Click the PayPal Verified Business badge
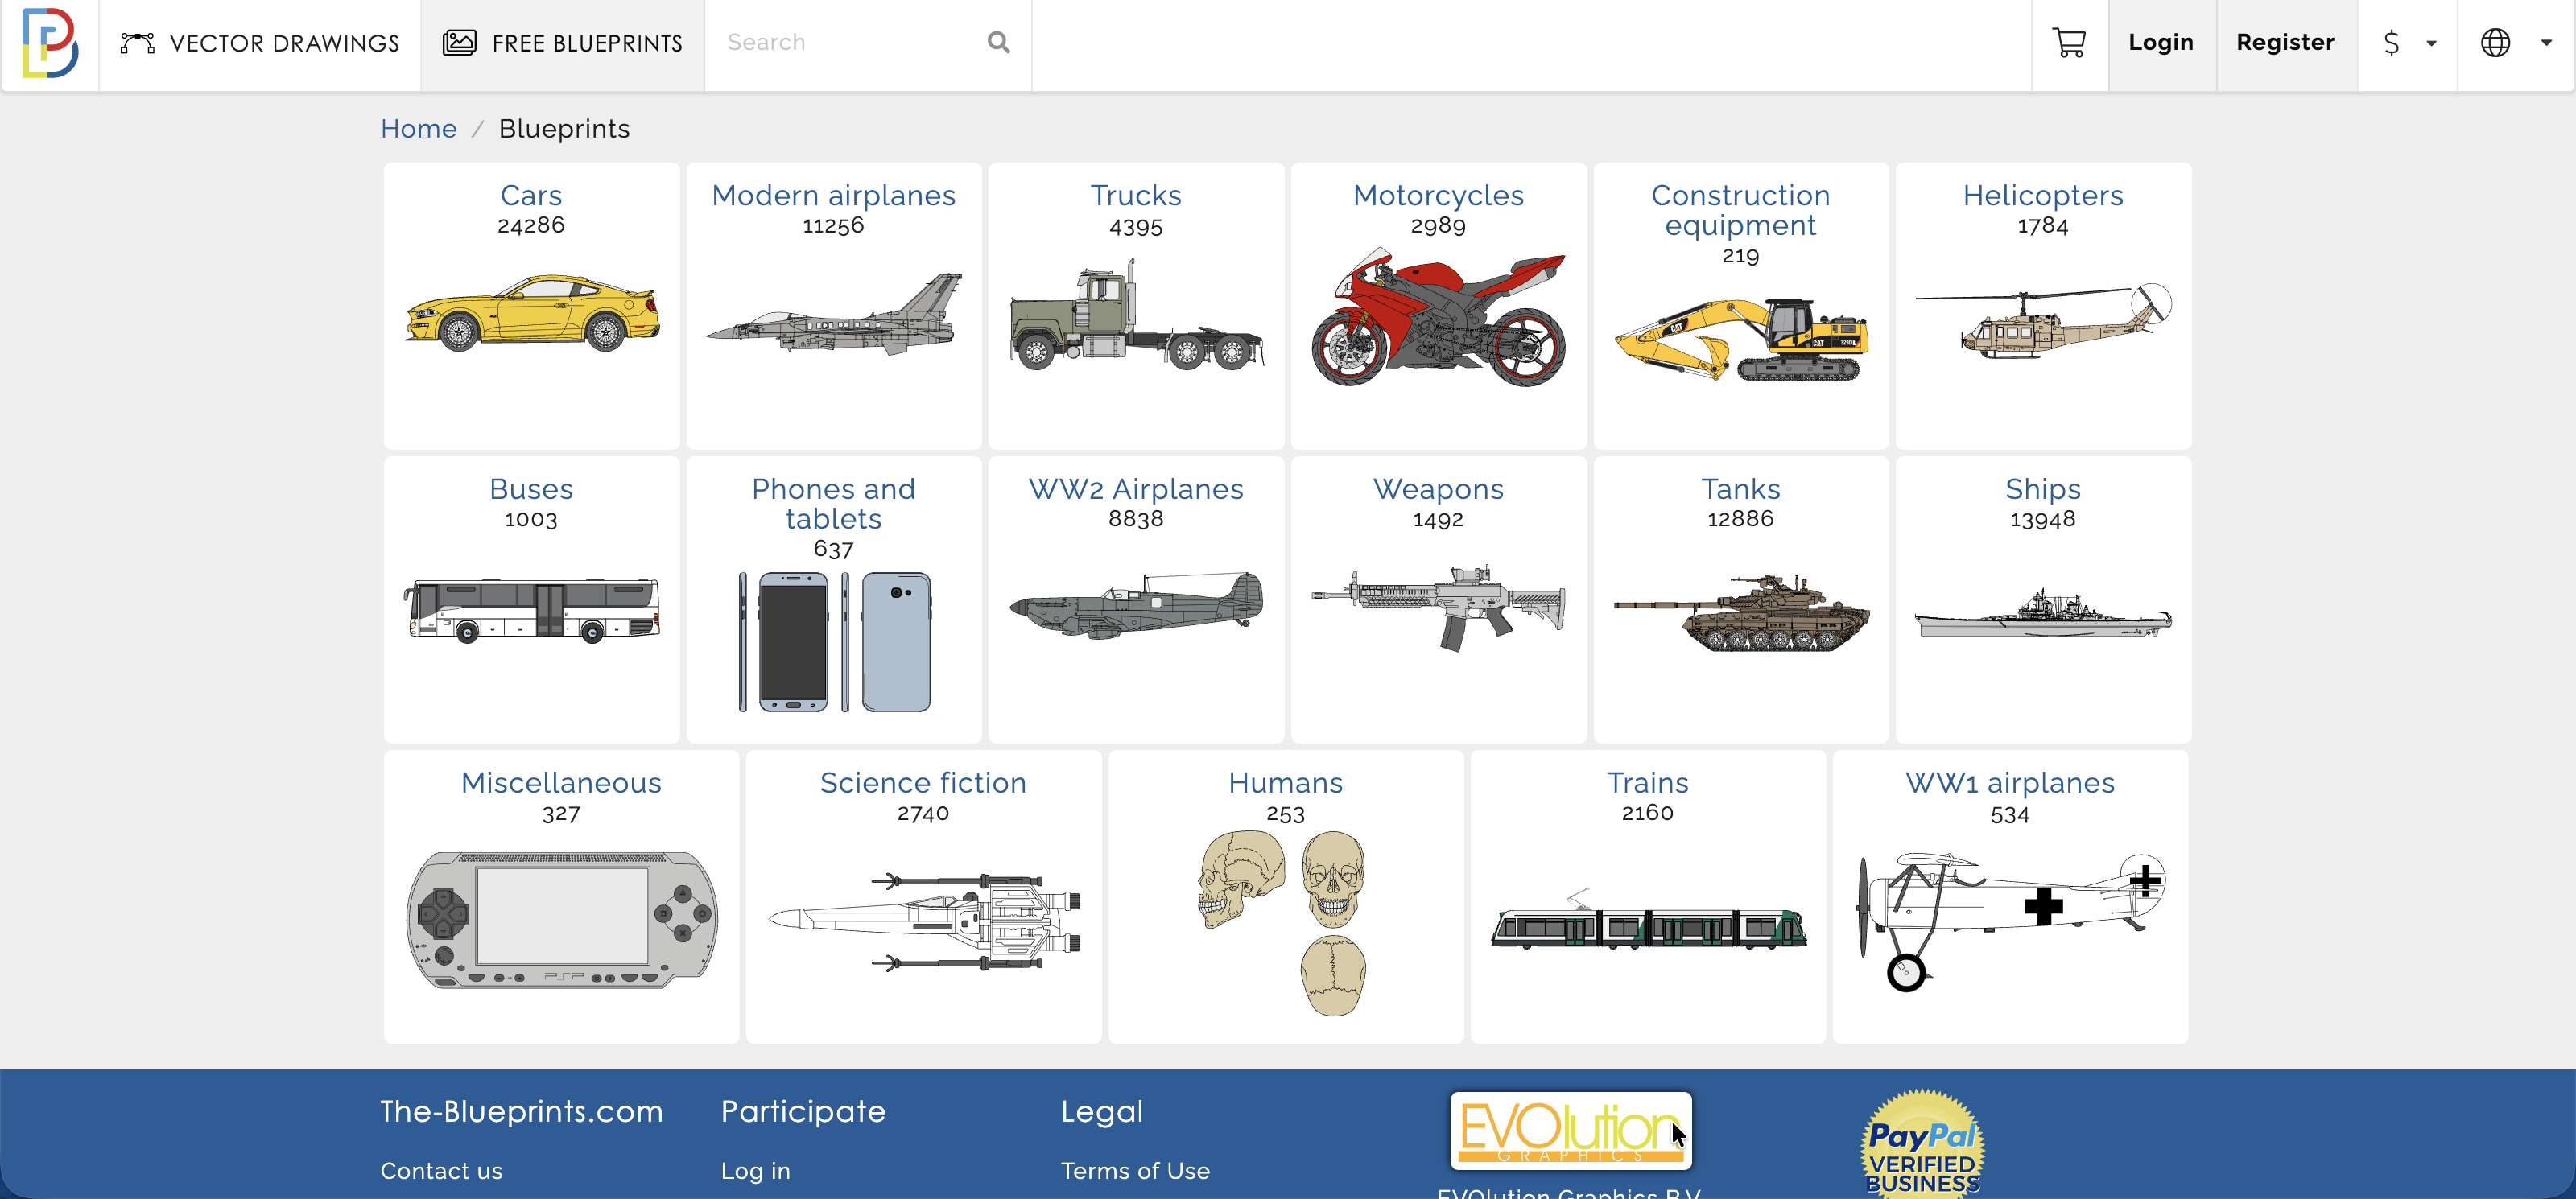 (x=1922, y=1145)
